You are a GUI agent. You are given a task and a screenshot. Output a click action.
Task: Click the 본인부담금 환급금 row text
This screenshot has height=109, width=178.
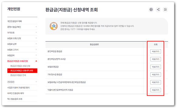tap(55, 51)
